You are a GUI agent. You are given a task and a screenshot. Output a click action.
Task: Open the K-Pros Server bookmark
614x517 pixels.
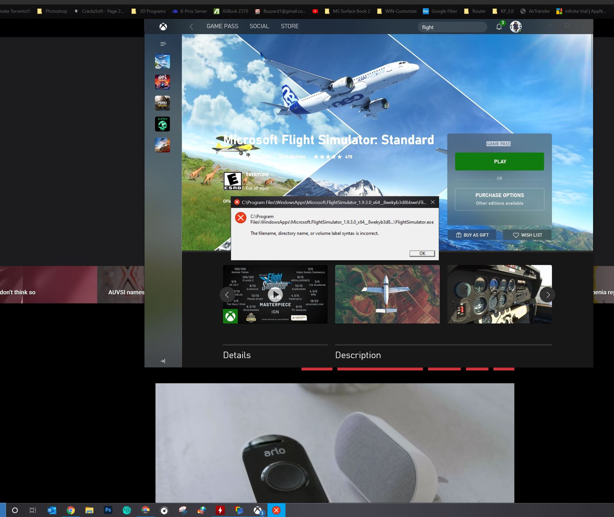(x=189, y=11)
